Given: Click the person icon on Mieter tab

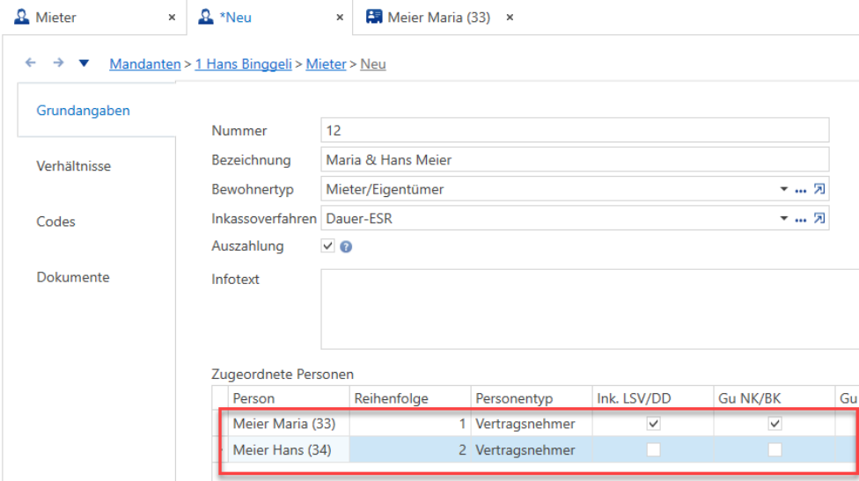Looking at the screenshot, I should [22, 17].
